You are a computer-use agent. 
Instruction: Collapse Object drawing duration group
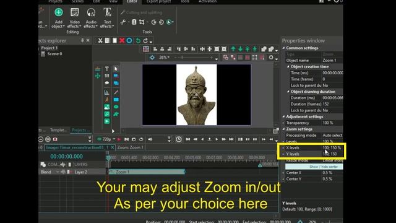pos(288,92)
